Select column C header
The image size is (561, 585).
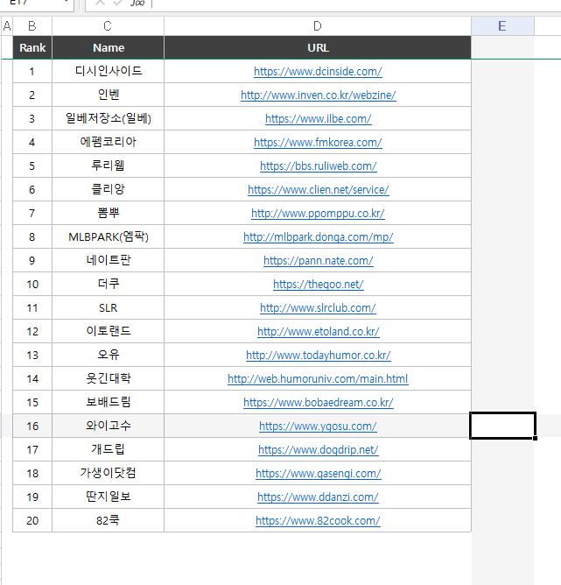point(108,26)
